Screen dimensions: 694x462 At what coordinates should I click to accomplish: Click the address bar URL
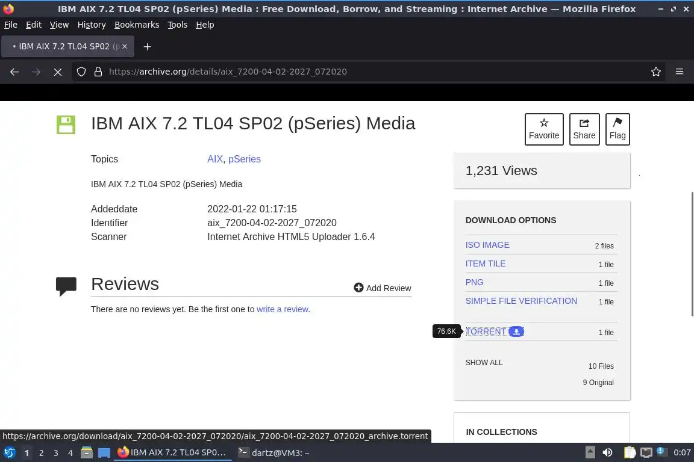[228, 72]
